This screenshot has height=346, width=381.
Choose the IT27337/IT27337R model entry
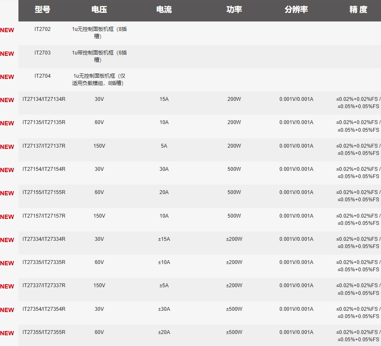pyautogui.click(x=44, y=285)
